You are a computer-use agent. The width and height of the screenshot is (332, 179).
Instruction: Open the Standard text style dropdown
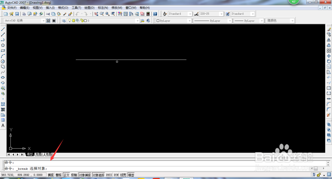point(190,14)
